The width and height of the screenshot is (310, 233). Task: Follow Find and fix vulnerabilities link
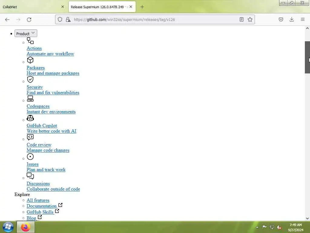click(x=53, y=93)
